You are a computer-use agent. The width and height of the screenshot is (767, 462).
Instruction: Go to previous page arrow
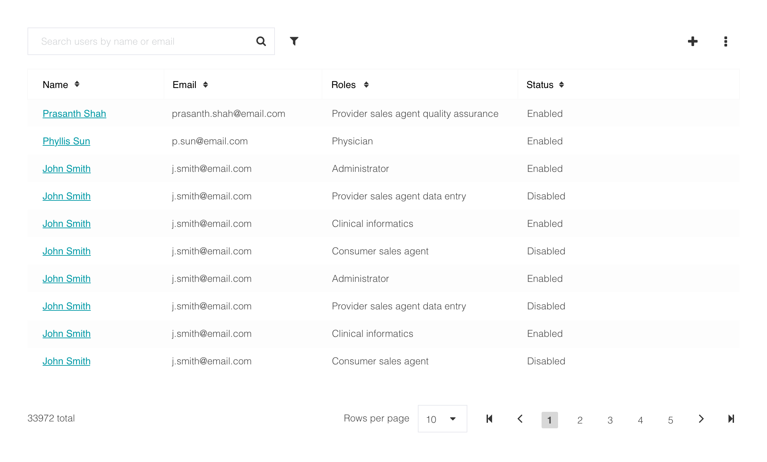tap(520, 419)
